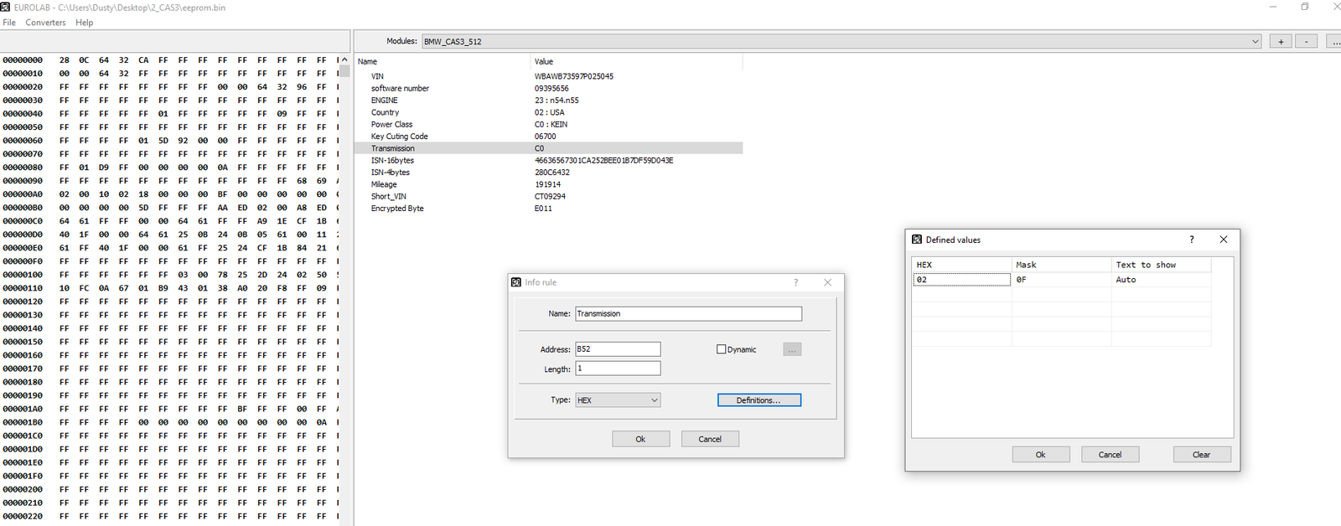Image resolution: width=1341 pixels, height=526 pixels.
Task: Click the Mask column header
Action: 1061,265
